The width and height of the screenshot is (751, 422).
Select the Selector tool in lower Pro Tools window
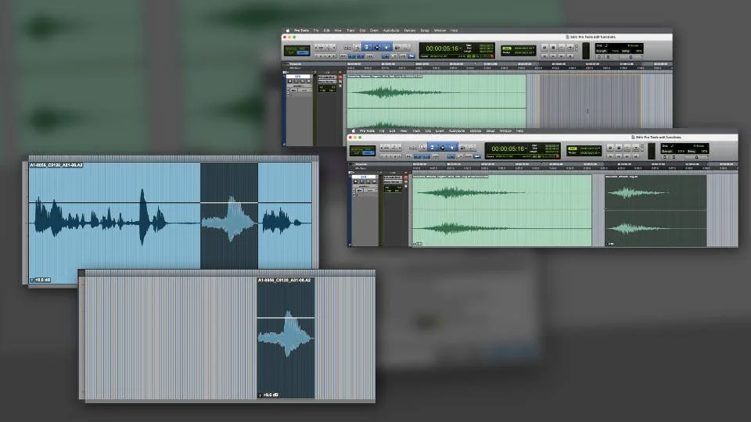coord(443,148)
